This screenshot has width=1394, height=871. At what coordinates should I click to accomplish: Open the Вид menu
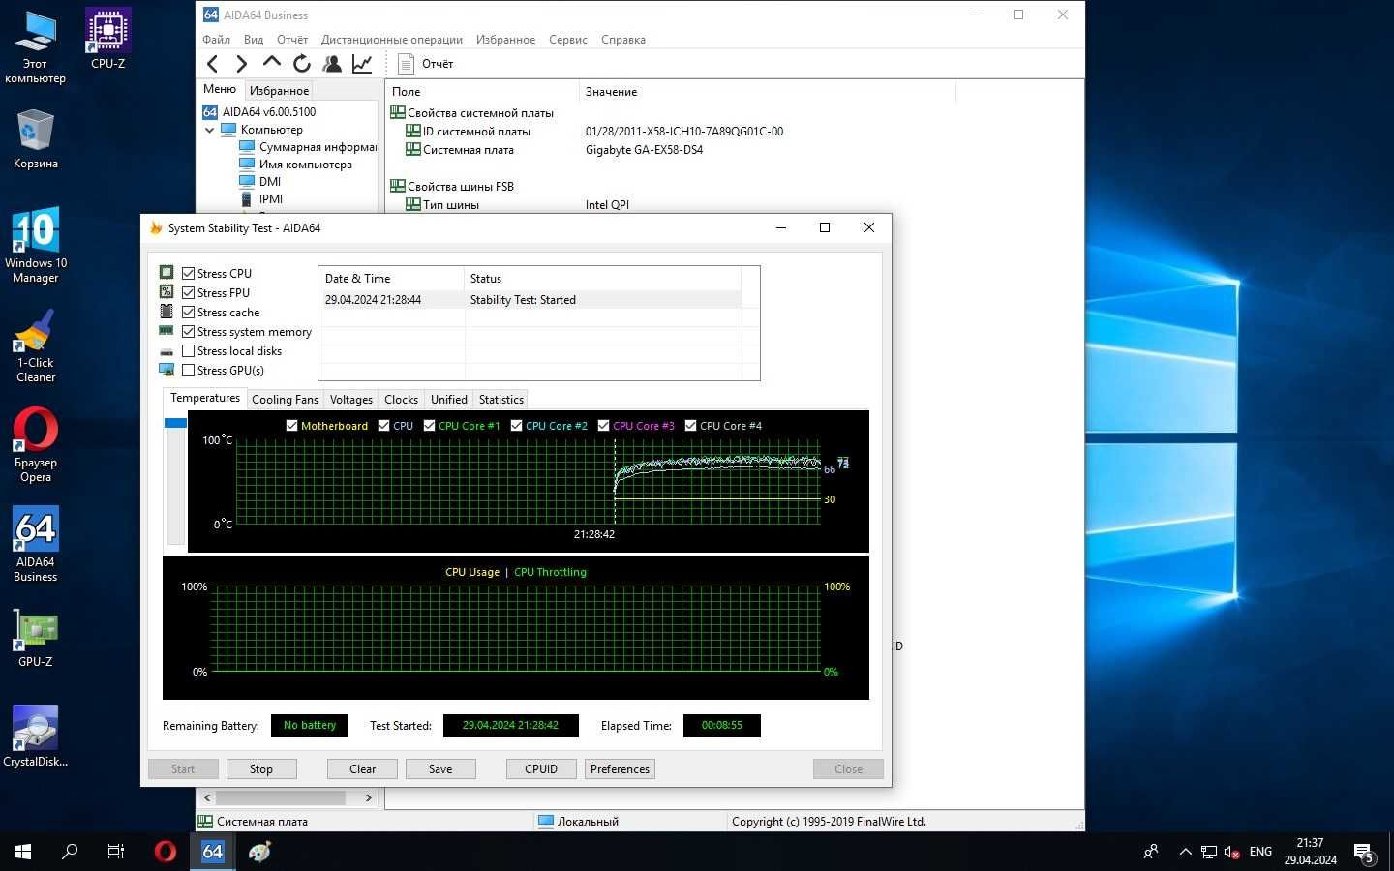[254, 40]
